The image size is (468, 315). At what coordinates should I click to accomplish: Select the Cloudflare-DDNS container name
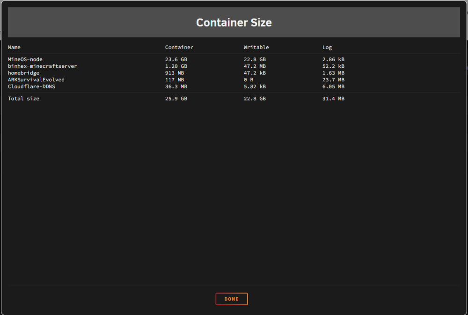click(x=31, y=86)
